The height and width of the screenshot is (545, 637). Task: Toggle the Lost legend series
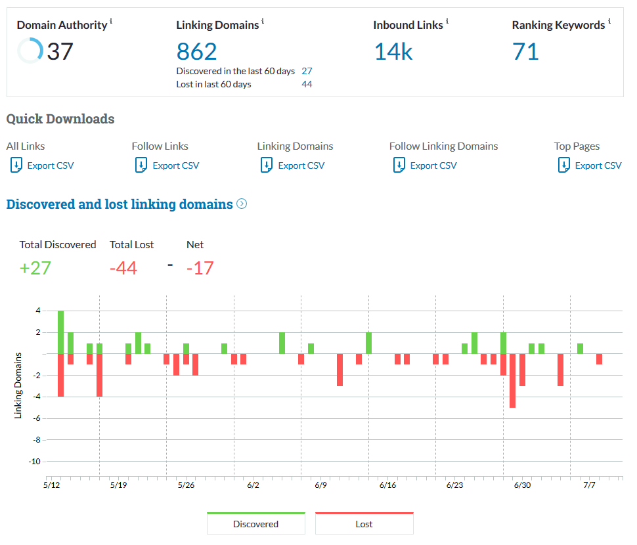click(364, 524)
